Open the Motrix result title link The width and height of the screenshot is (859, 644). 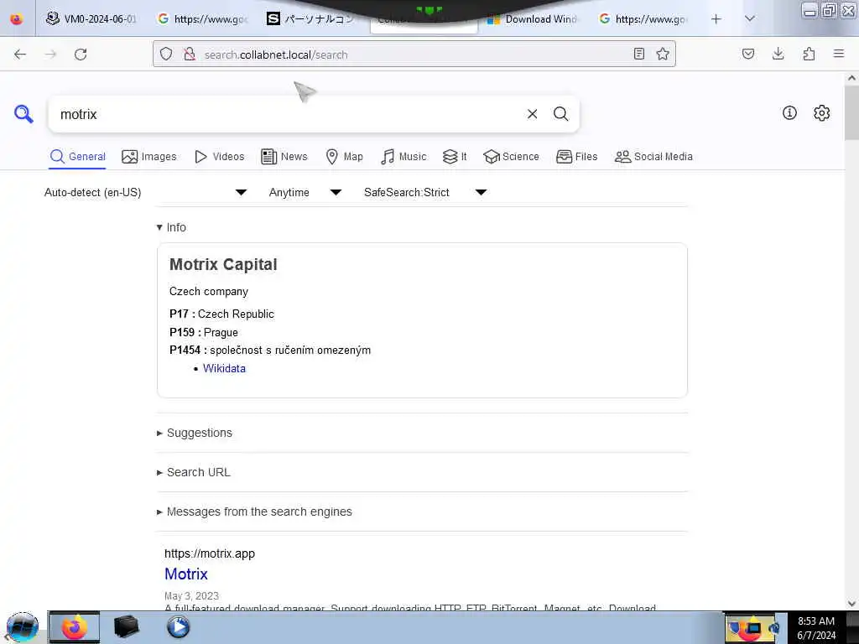click(186, 574)
